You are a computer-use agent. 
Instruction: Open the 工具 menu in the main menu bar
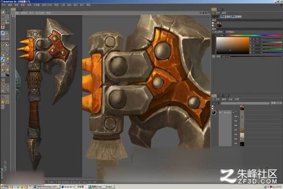point(63,5)
